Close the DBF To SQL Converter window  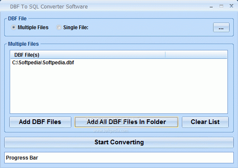(x=231, y=6)
